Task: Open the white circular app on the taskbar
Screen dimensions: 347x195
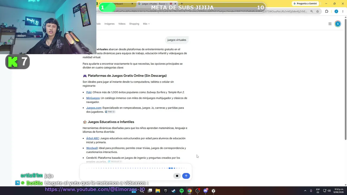Action: click(x=213, y=191)
